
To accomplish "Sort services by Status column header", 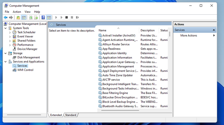I will click(164, 30).
